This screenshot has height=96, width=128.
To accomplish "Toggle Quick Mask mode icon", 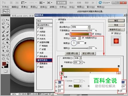I will (6, 71).
